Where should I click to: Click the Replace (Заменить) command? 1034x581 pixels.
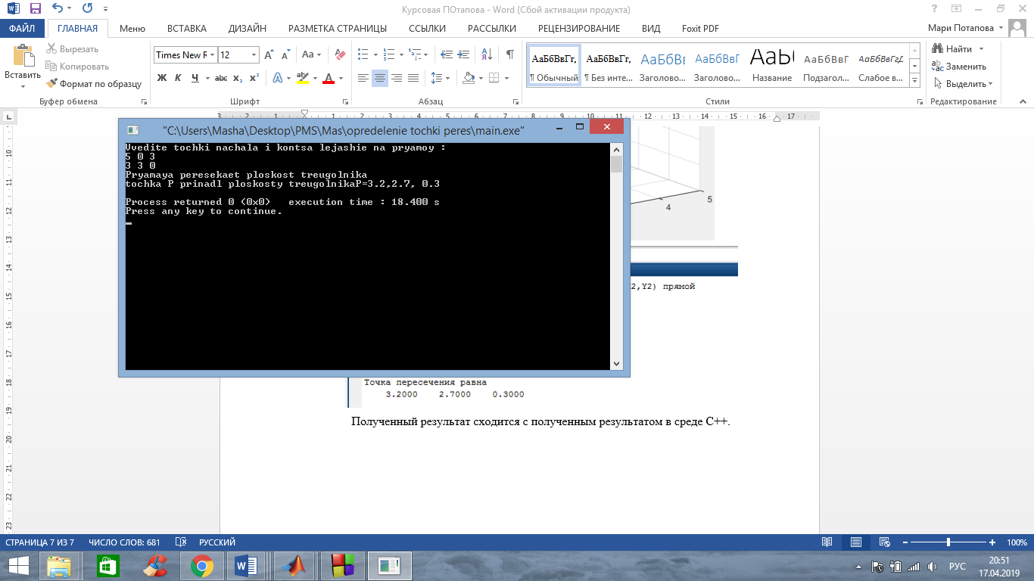tap(959, 67)
